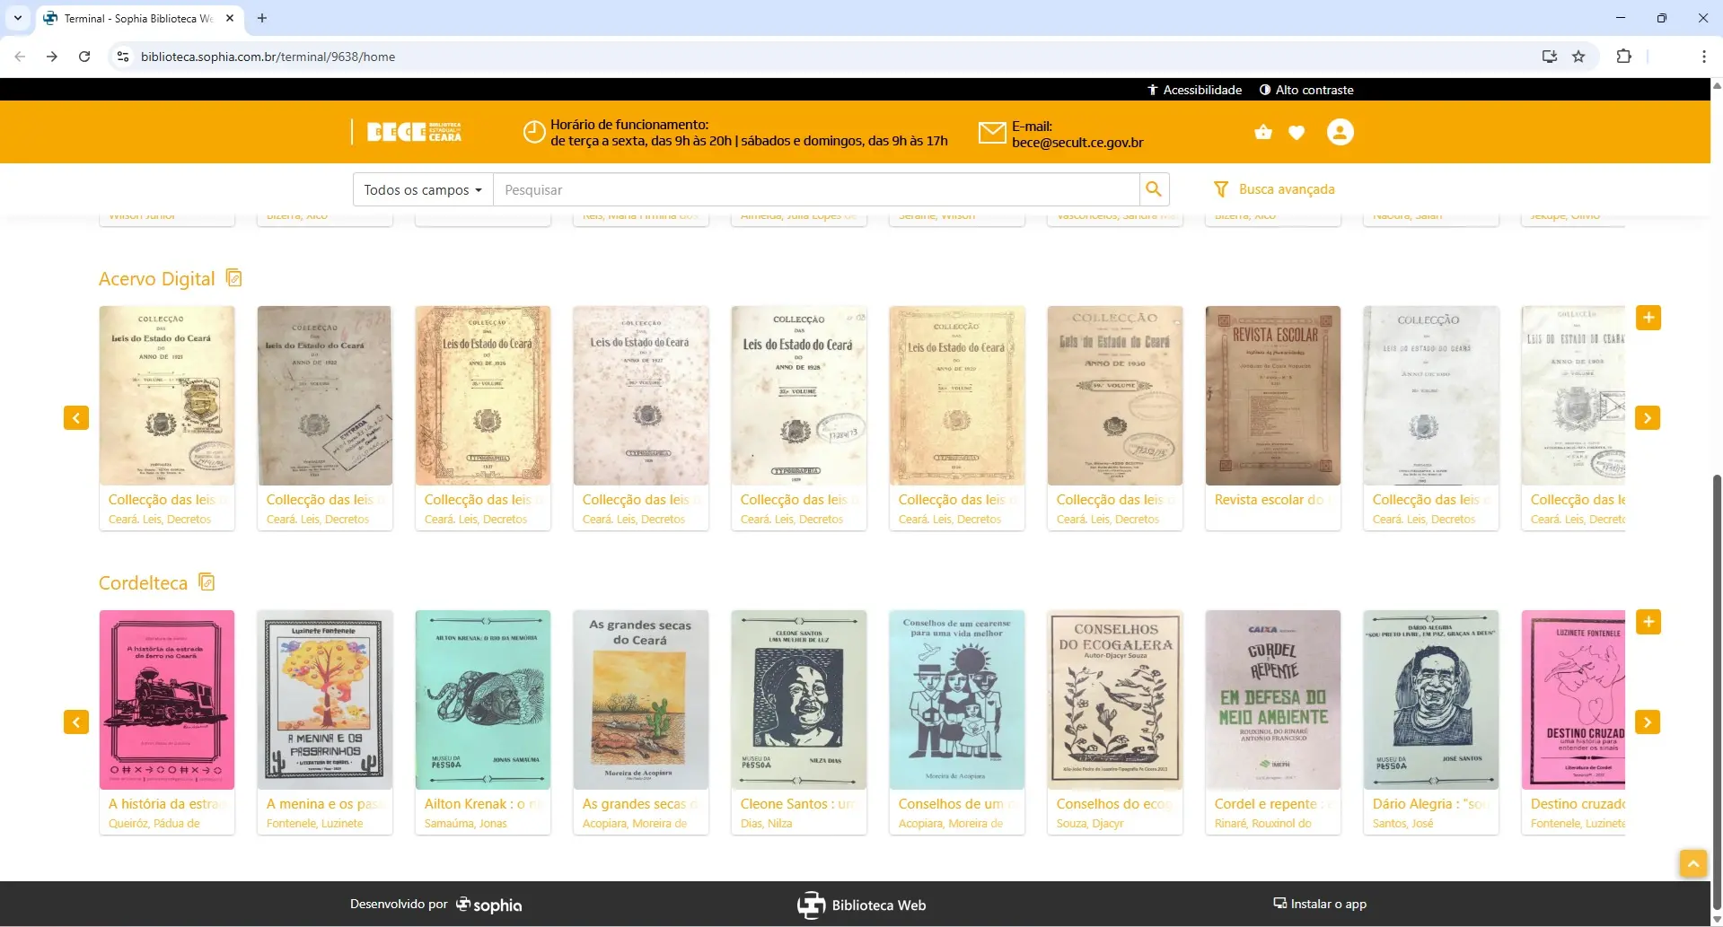Click inside the Pesquisar search field
This screenshot has height=927, width=1723.
coord(808,189)
